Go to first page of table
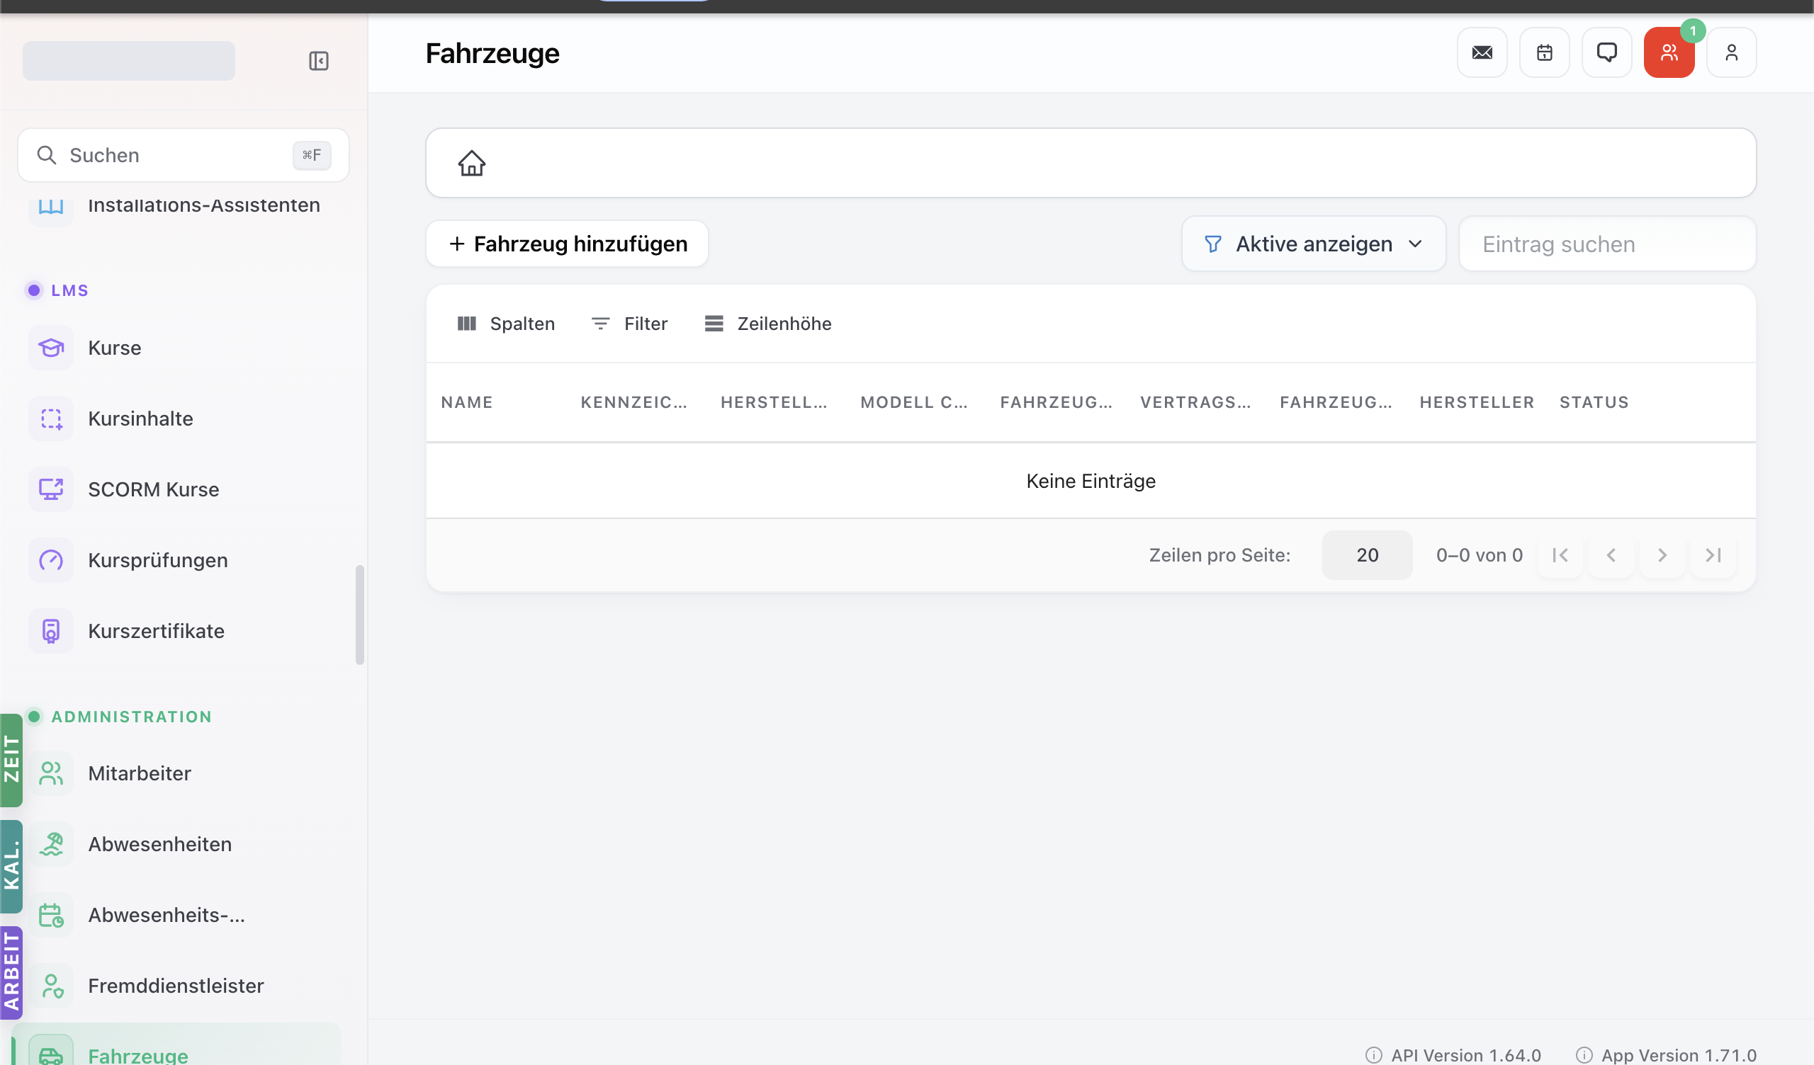Viewport: 1814px width, 1065px height. pyautogui.click(x=1560, y=555)
